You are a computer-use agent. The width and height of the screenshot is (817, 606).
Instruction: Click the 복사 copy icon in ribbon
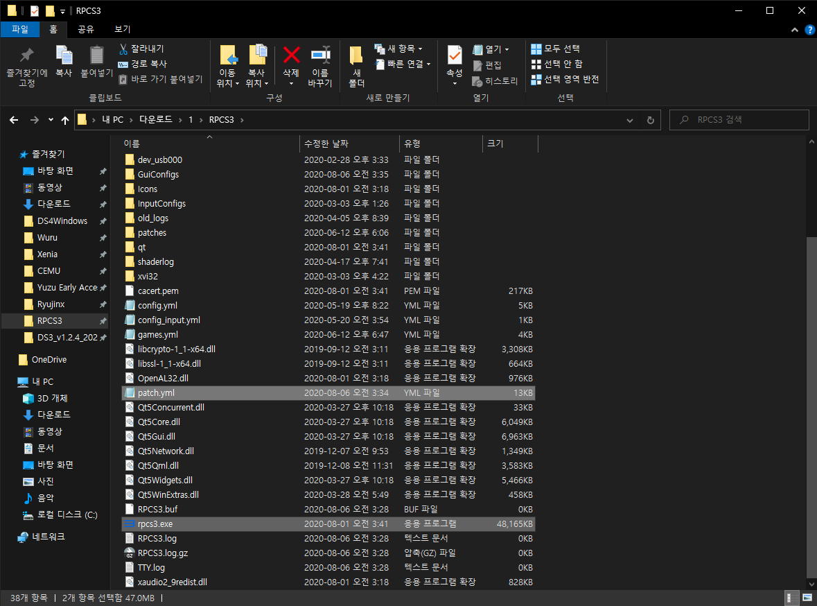pos(64,55)
